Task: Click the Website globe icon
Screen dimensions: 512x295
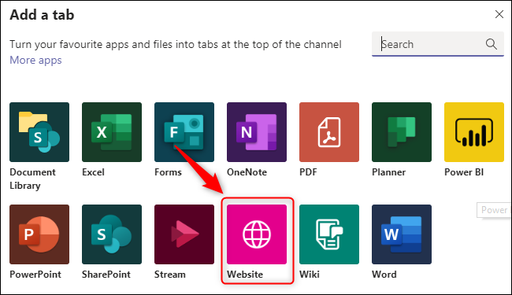Action: (x=257, y=234)
